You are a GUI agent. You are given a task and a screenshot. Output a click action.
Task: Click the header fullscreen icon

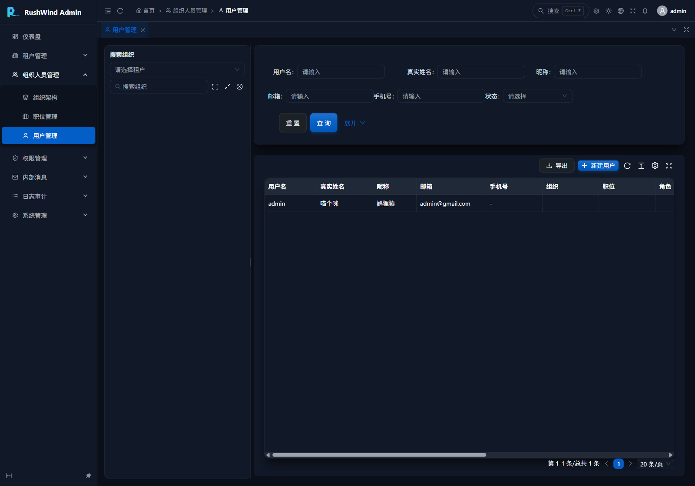633,11
